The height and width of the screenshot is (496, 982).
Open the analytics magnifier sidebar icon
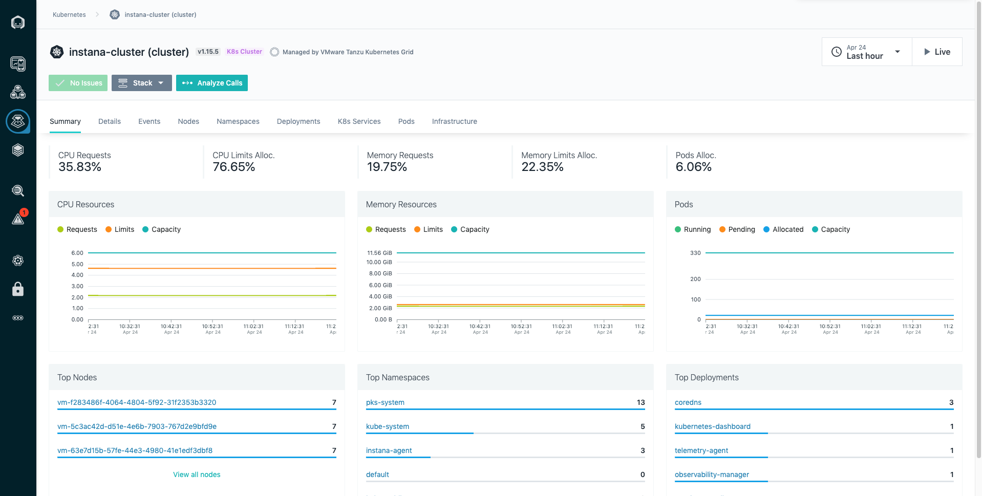(x=18, y=190)
